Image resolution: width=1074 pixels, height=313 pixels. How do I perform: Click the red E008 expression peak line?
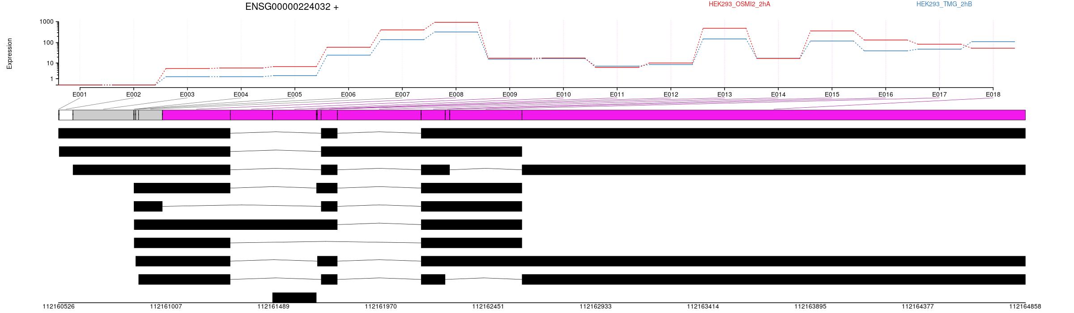(456, 22)
